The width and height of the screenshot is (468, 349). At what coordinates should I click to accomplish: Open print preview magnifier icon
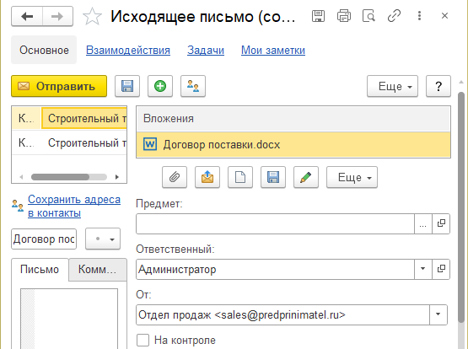(368, 16)
